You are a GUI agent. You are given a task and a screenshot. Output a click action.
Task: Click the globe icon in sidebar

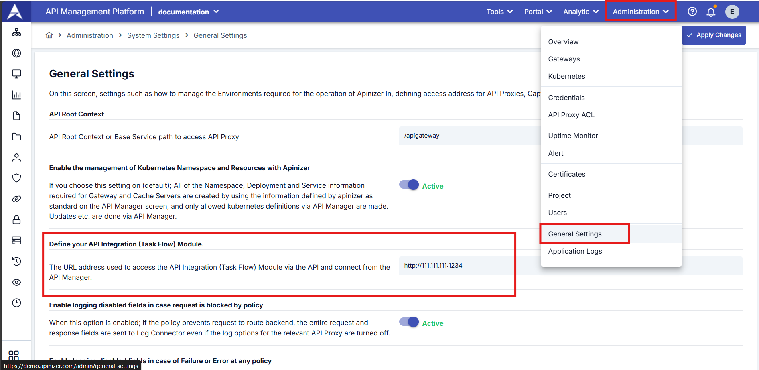tap(16, 53)
